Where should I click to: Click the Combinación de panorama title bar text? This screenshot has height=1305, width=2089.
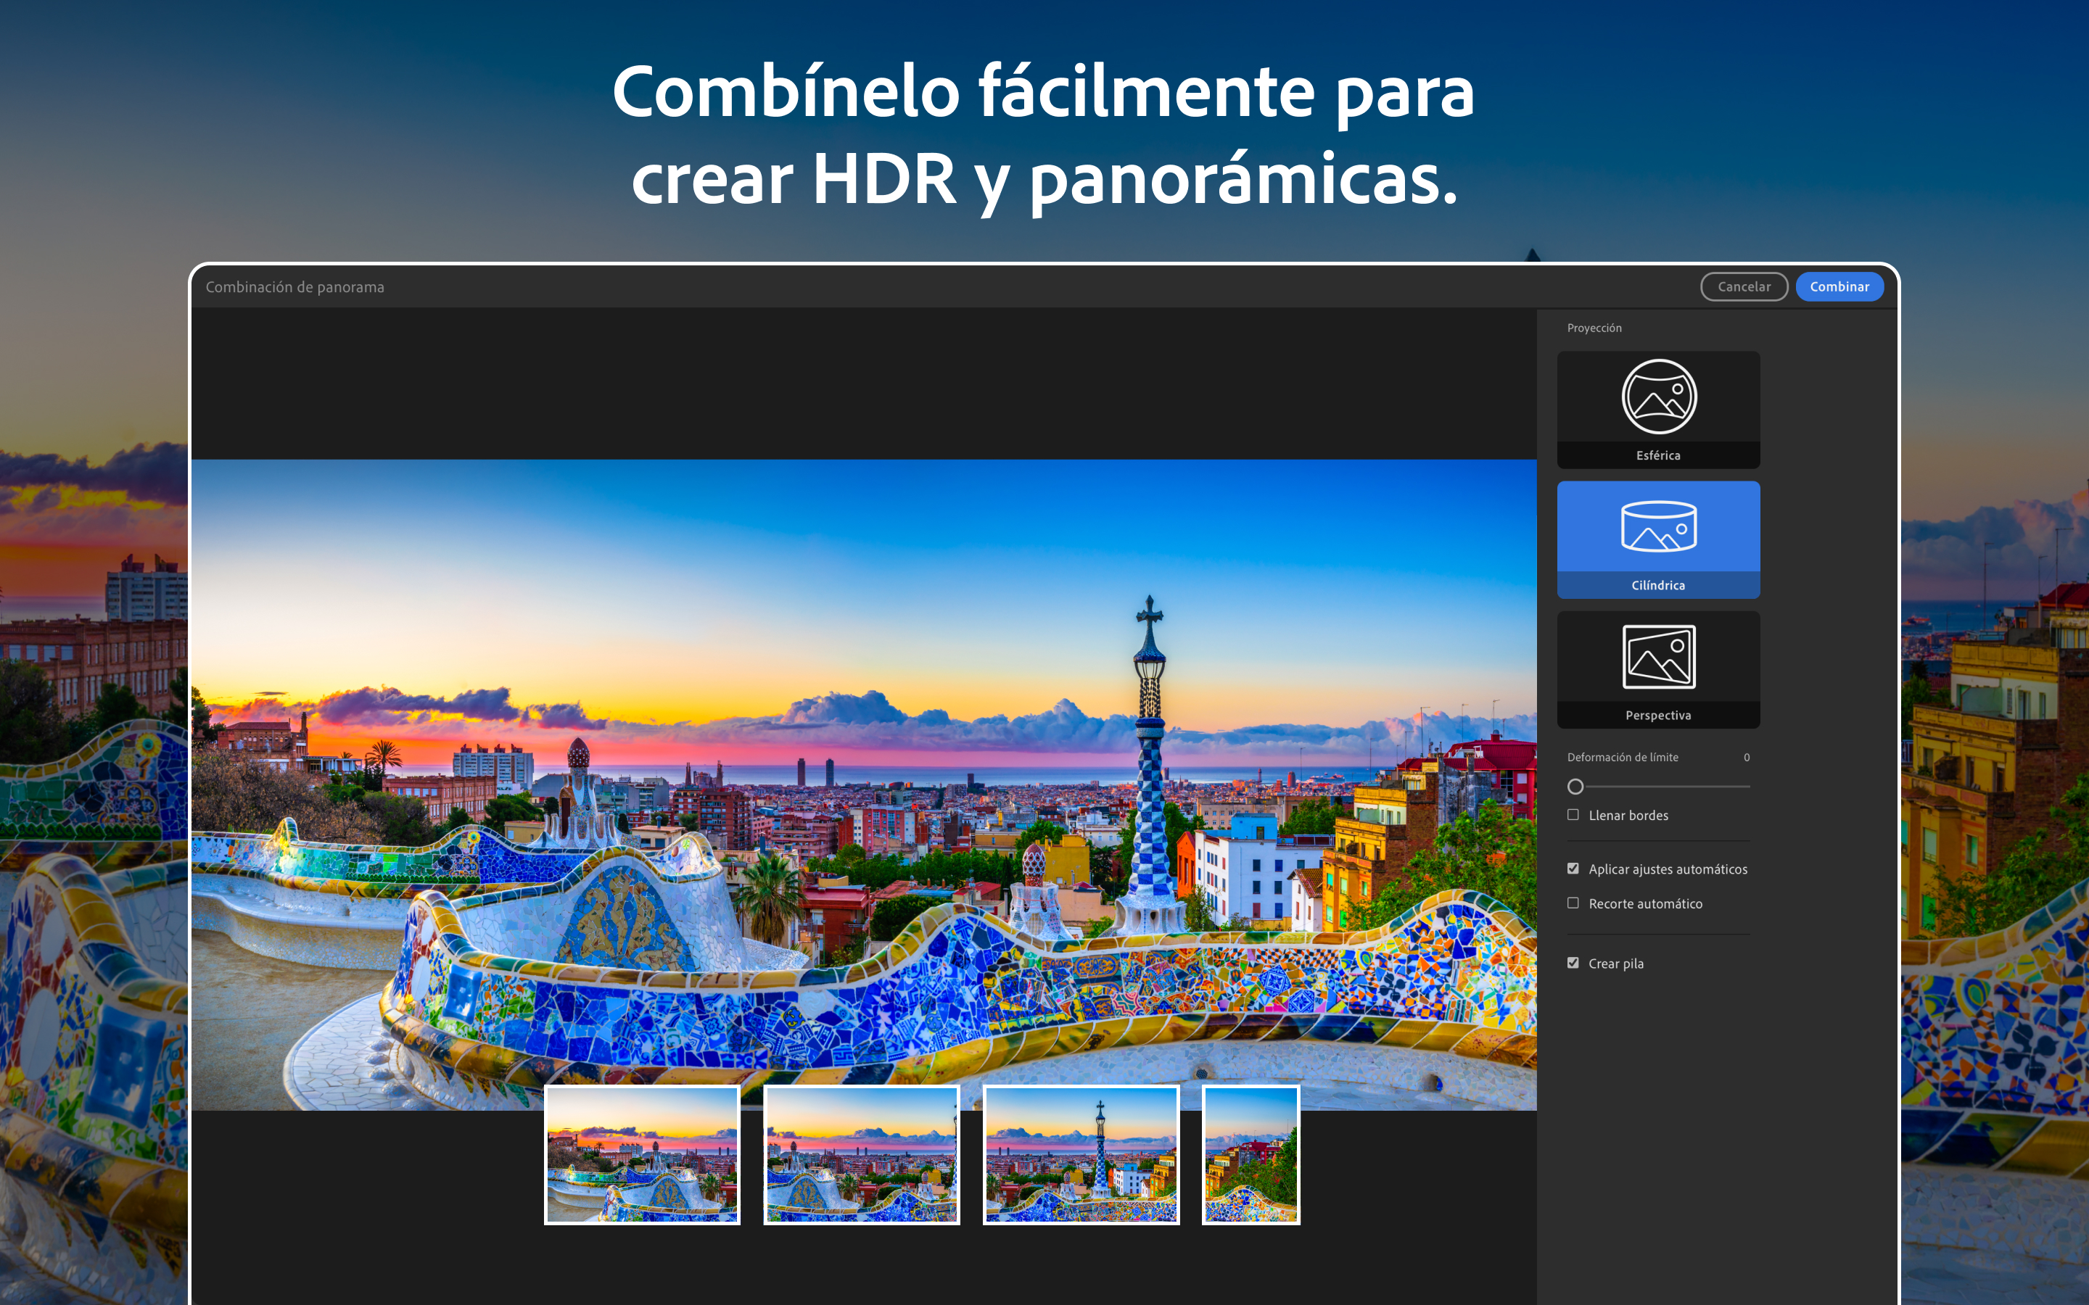295,286
